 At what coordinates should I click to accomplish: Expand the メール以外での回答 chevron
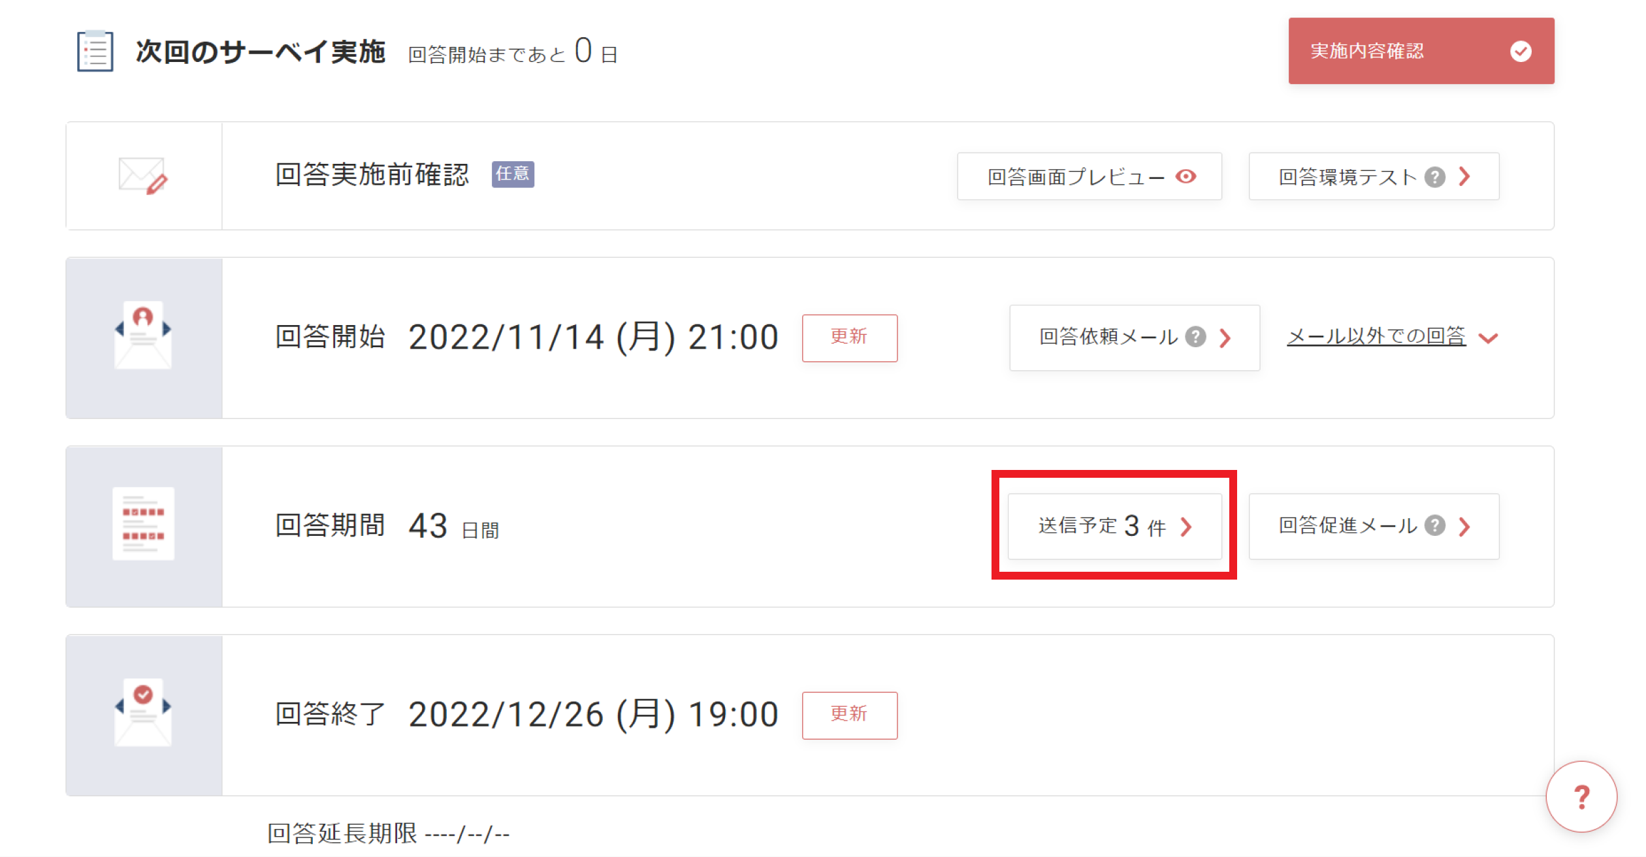pyautogui.click(x=1488, y=338)
